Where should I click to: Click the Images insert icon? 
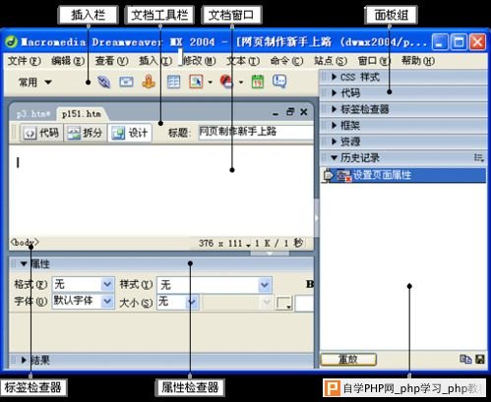pyautogui.click(x=196, y=82)
